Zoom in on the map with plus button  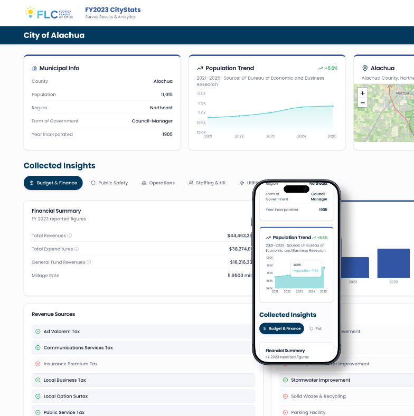[363, 93]
